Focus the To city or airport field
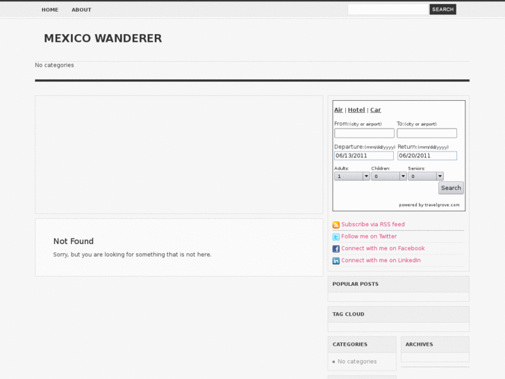 point(427,133)
